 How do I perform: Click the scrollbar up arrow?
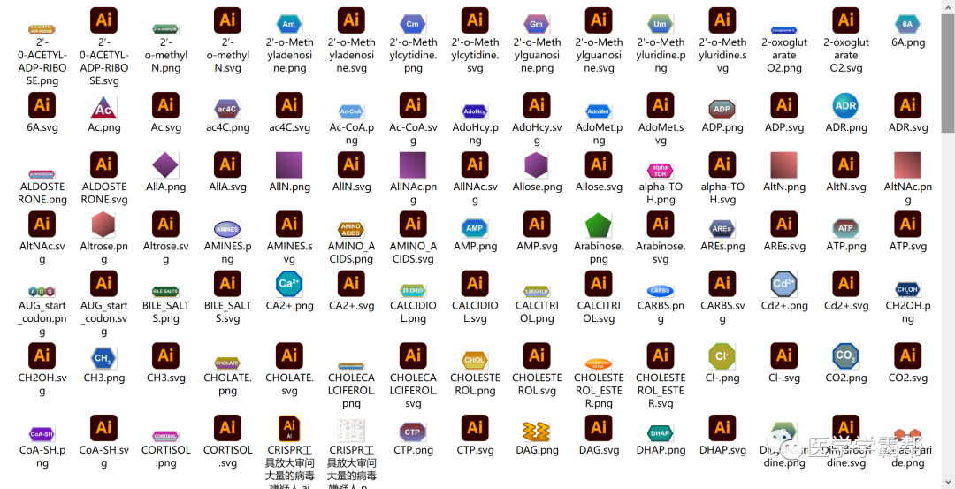(948, 5)
